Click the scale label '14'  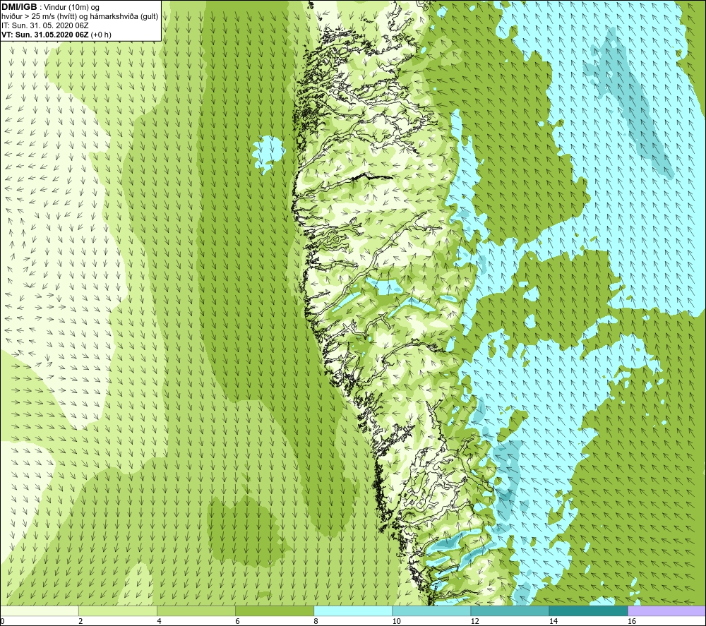coord(553,621)
